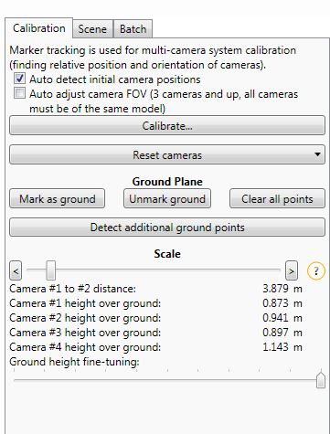Click the scale decrease left arrow button
The image size is (330, 434).
pyautogui.click(x=16, y=270)
